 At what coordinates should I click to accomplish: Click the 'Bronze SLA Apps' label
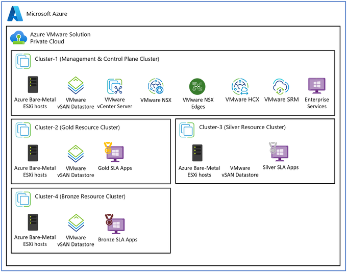(118, 240)
